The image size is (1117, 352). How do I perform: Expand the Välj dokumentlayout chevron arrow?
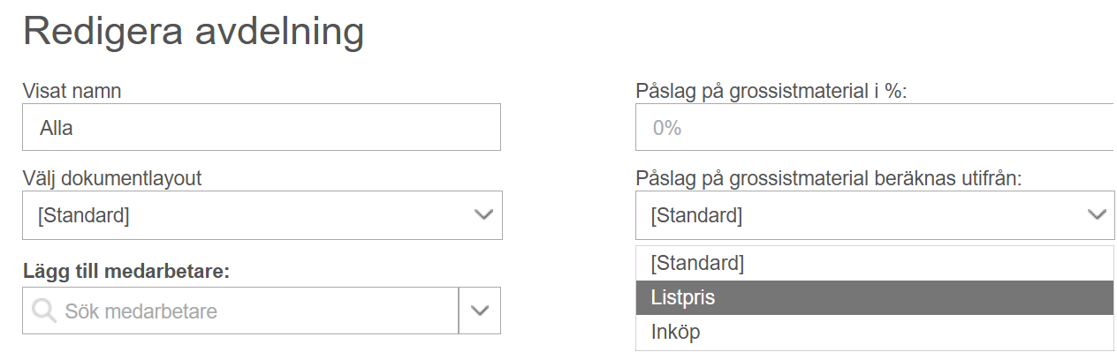483,215
